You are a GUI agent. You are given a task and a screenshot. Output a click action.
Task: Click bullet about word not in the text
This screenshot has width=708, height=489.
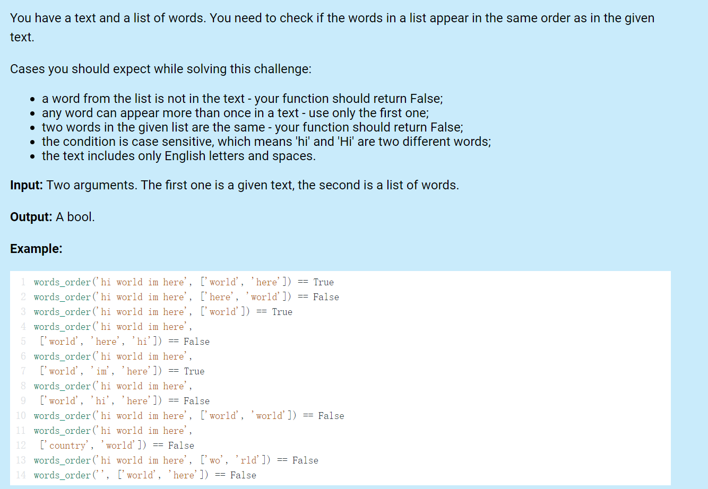[x=243, y=99]
